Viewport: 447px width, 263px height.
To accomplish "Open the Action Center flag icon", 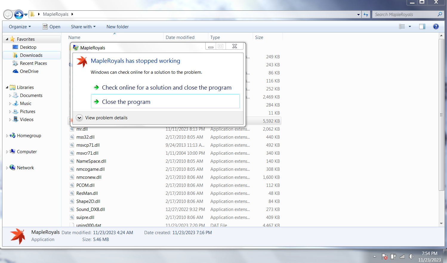I will (x=384, y=256).
